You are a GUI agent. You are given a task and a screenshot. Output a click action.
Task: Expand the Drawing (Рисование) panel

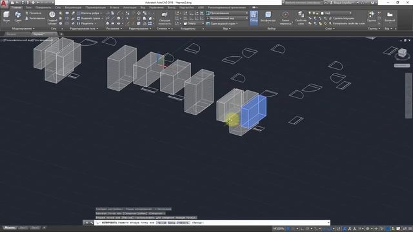tap(114, 28)
